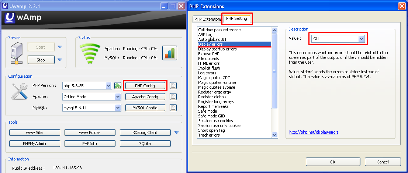This screenshot has height=173, width=408.
Task: Open config file icon beside Apache Config
Action: [x=173, y=97]
